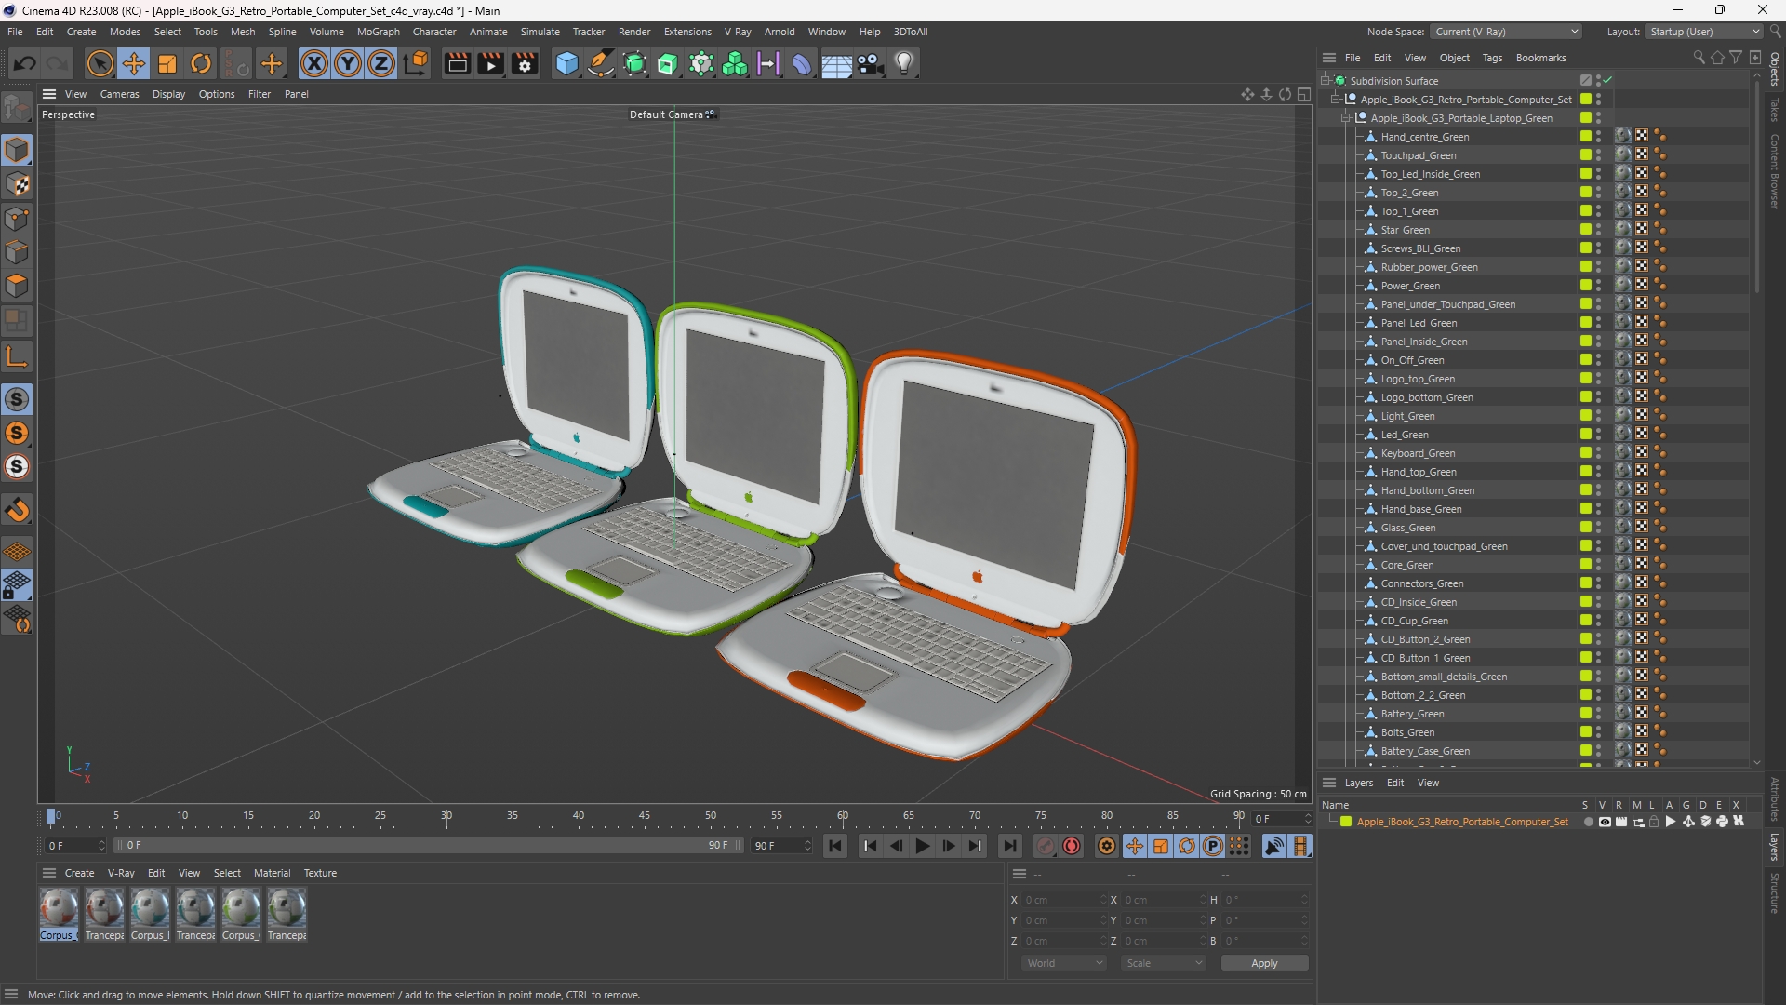The height and width of the screenshot is (1005, 1786).
Task: Click the layer color square of Hand_centre_Green
Action: pos(1586,137)
